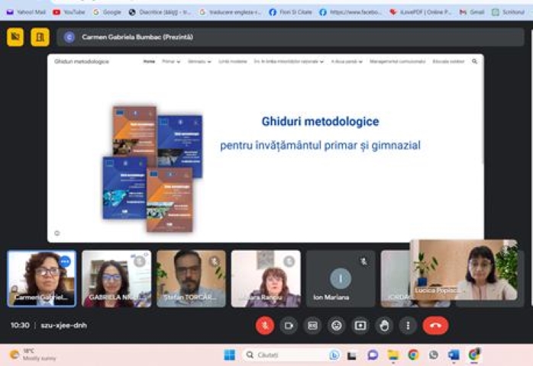Open the three-dot more options menu
This screenshot has width=533, height=366.
[x=409, y=326]
